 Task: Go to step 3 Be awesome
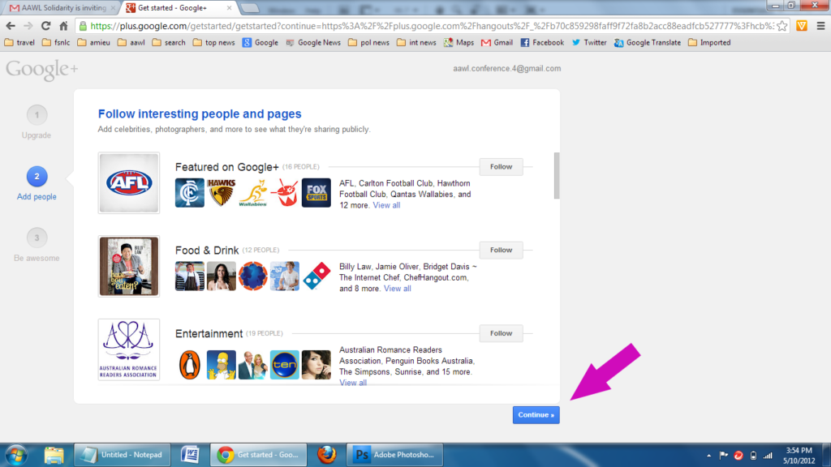pos(37,245)
